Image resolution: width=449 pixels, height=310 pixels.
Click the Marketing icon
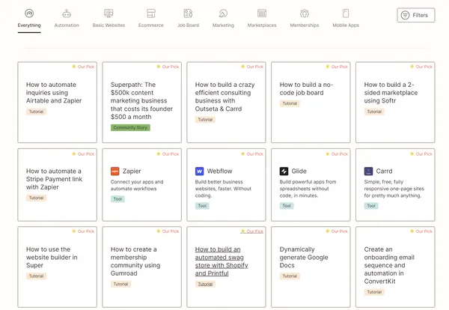[x=223, y=13]
